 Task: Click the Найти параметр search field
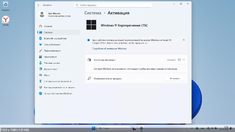(113, 5)
